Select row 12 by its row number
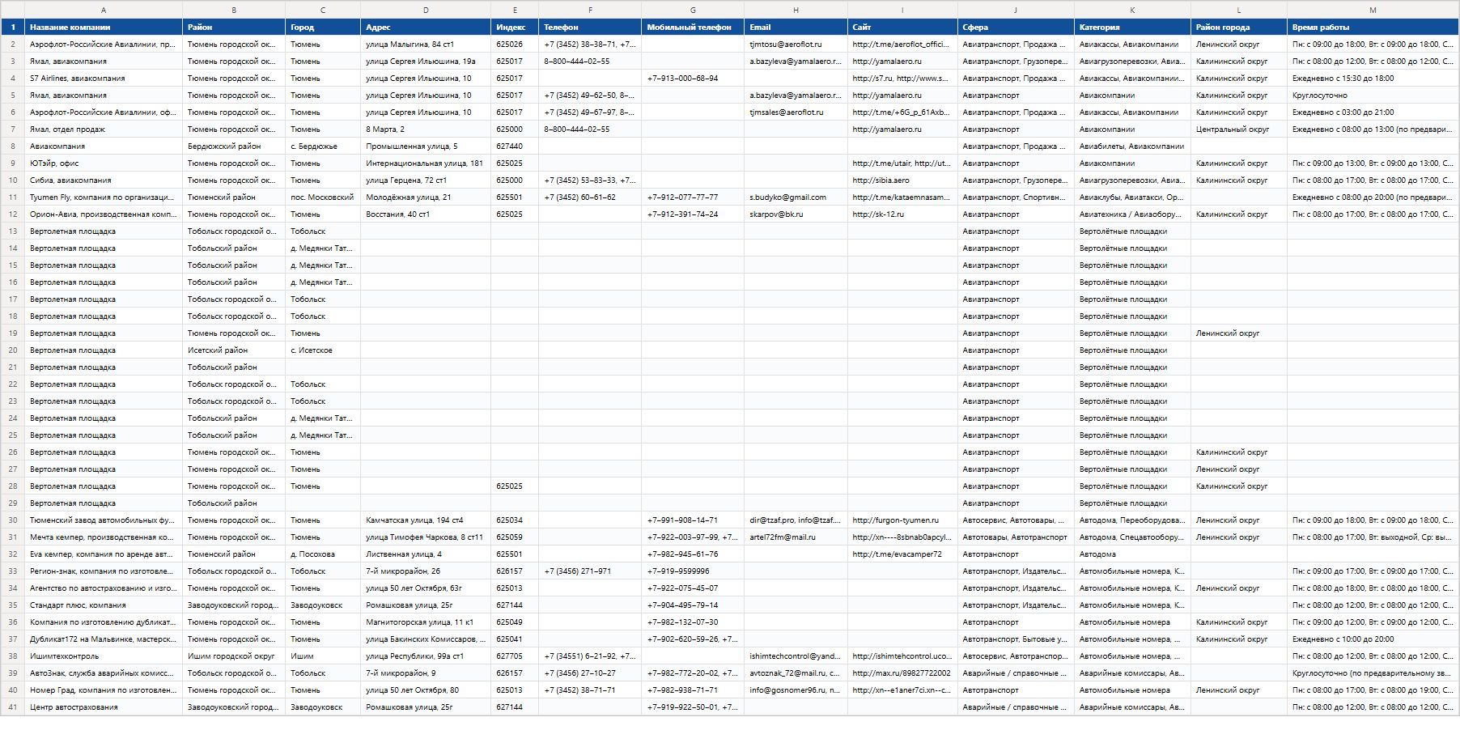 pyautogui.click(x=13, y=214)
